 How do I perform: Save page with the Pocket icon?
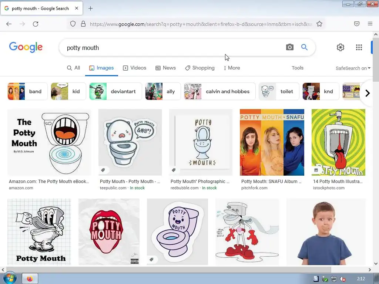(x=357, y=24)
